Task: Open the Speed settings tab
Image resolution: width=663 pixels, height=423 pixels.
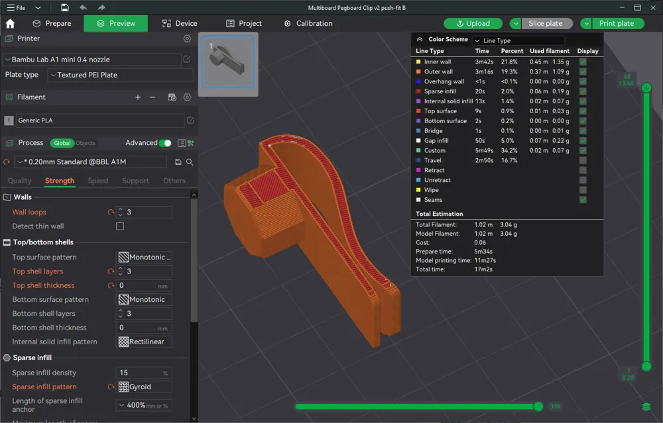Action: (97, 181)
